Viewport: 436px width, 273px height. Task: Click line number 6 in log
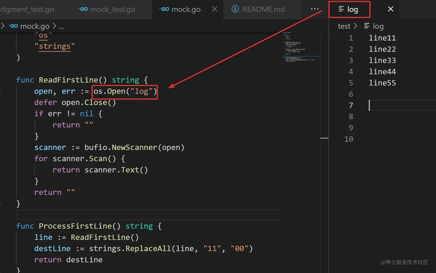click(x=351, y=94)
